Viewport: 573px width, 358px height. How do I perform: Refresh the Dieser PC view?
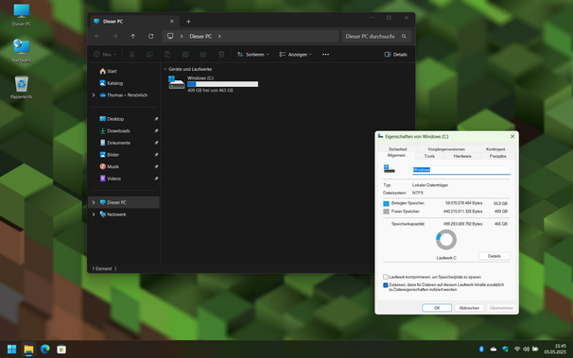(150, 36)
